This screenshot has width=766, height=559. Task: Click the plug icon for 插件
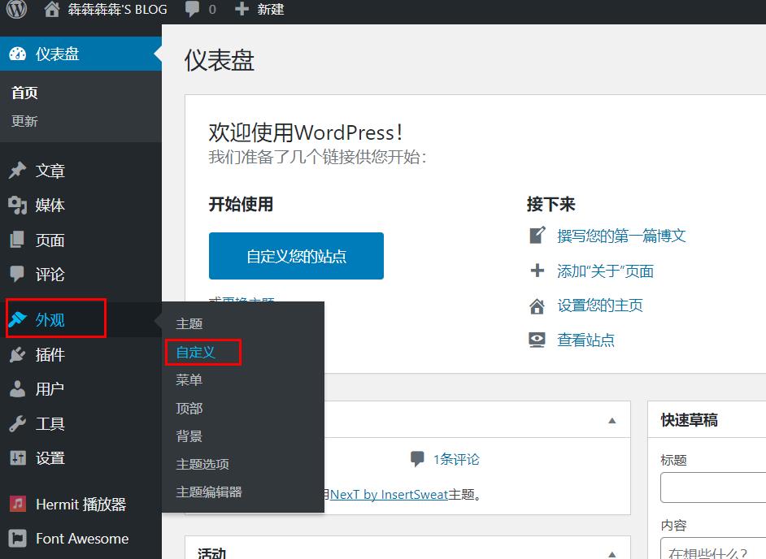(x=18, y=354)
